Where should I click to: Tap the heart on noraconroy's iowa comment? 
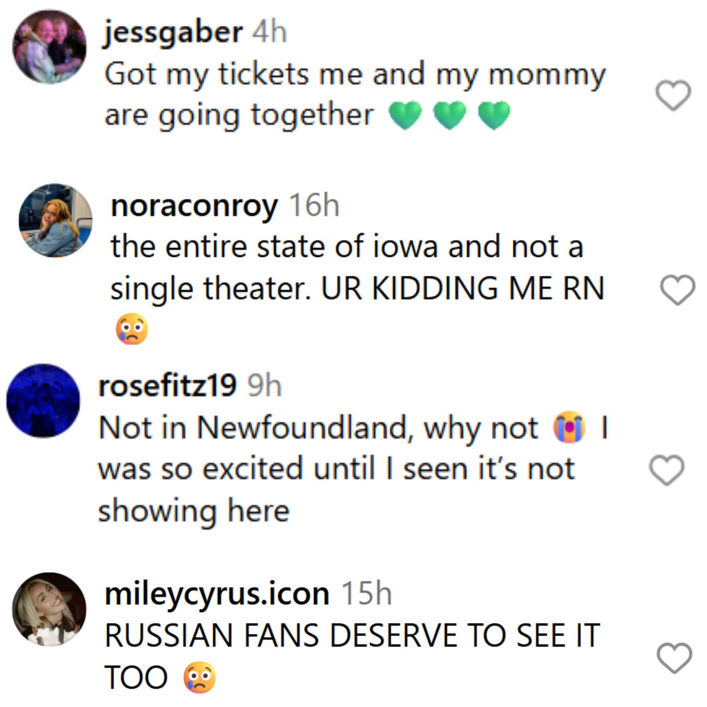tap(677, 290)
